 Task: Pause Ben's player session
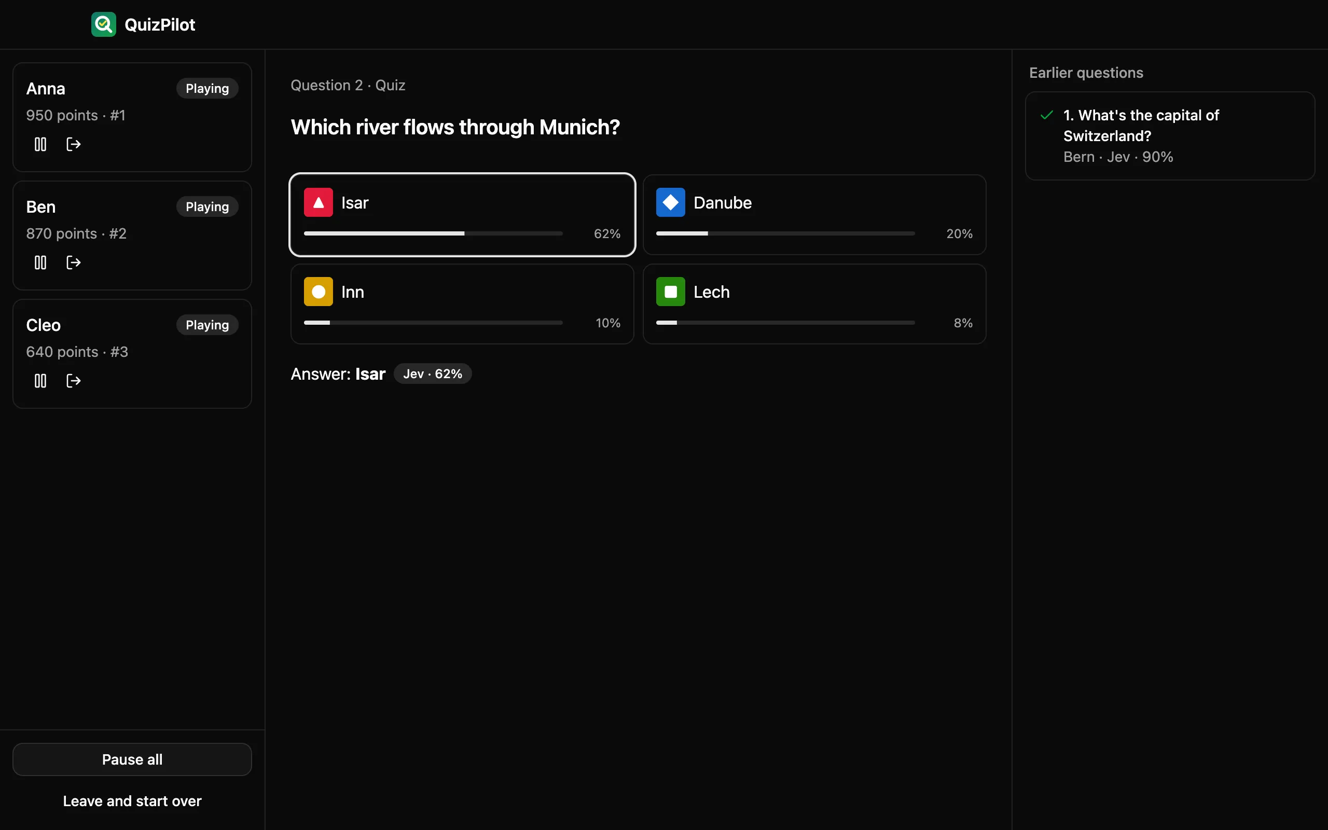(x=40, y=262)
